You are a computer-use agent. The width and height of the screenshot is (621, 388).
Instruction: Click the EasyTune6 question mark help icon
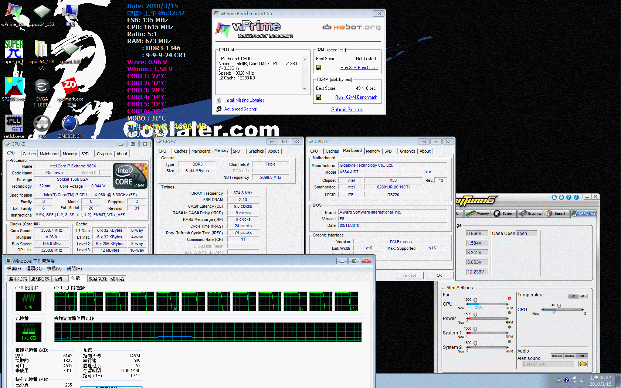pos(569,197)
